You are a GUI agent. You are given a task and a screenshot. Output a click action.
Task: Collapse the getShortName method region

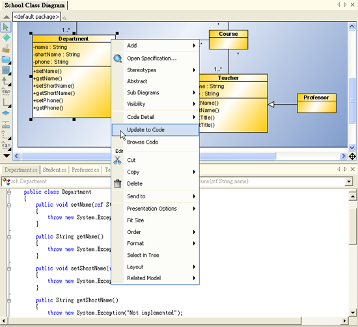point(9,301)
